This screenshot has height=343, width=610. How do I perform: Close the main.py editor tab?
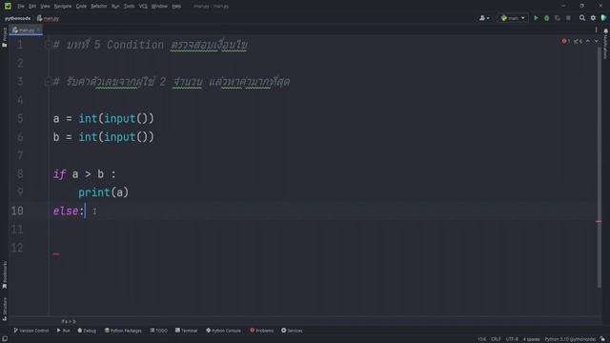38,30
